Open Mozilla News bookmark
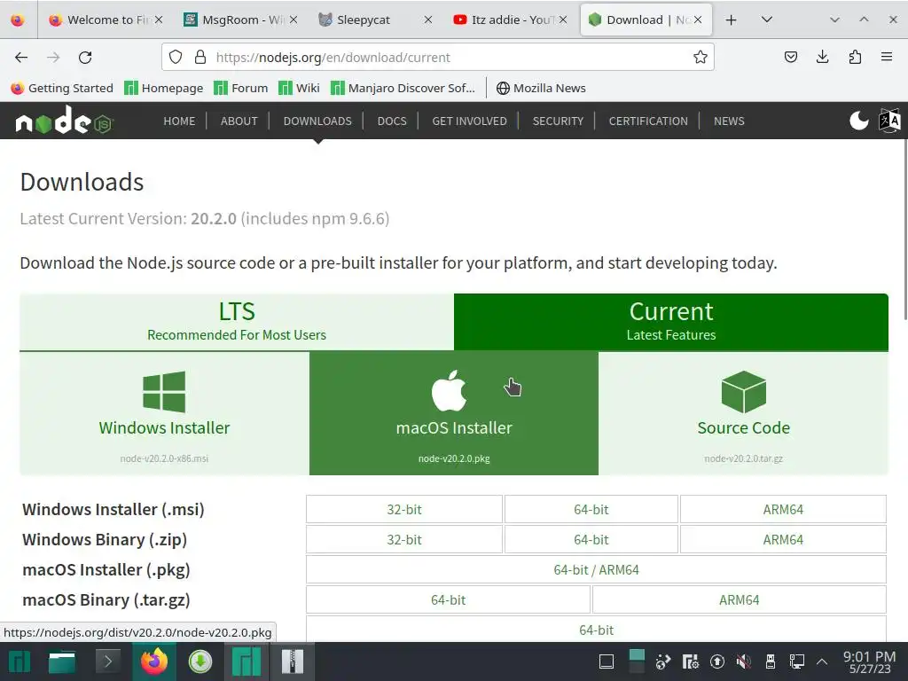Screen dimensions: 908x681 541,88
